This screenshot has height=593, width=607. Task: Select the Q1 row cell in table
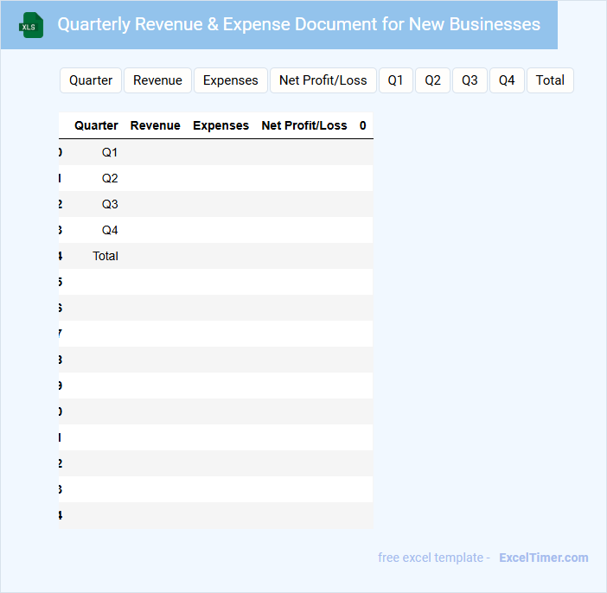click(x=110, y=152)
